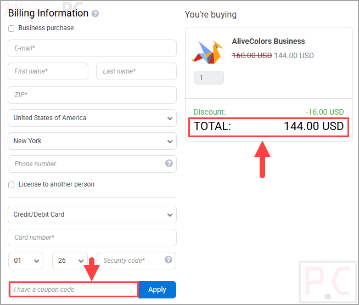359x305 pixels.
Task: Open the New York state dropdown
Action: [92, 141]
